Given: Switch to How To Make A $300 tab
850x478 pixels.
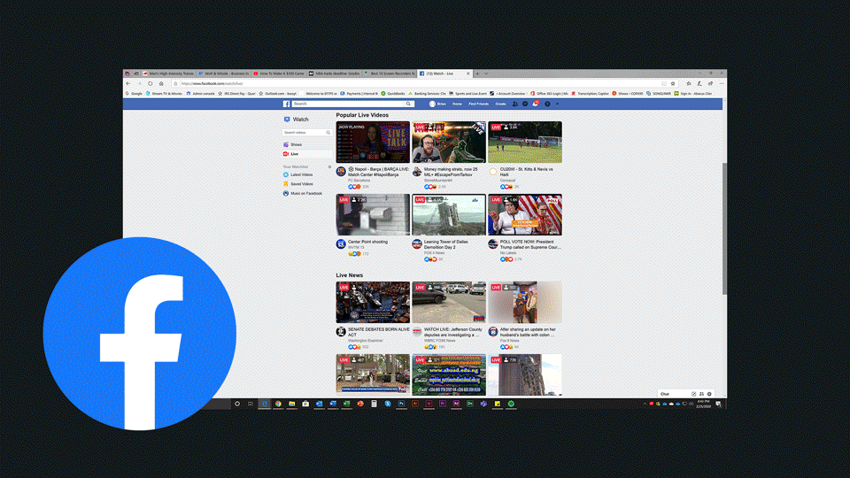Looking at the screenshot, I should [279, 73].
